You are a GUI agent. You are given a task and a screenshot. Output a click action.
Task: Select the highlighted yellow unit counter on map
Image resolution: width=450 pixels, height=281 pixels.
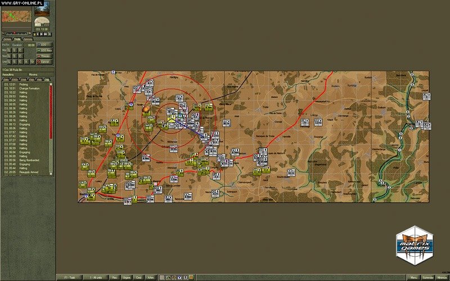pos(172,119)
